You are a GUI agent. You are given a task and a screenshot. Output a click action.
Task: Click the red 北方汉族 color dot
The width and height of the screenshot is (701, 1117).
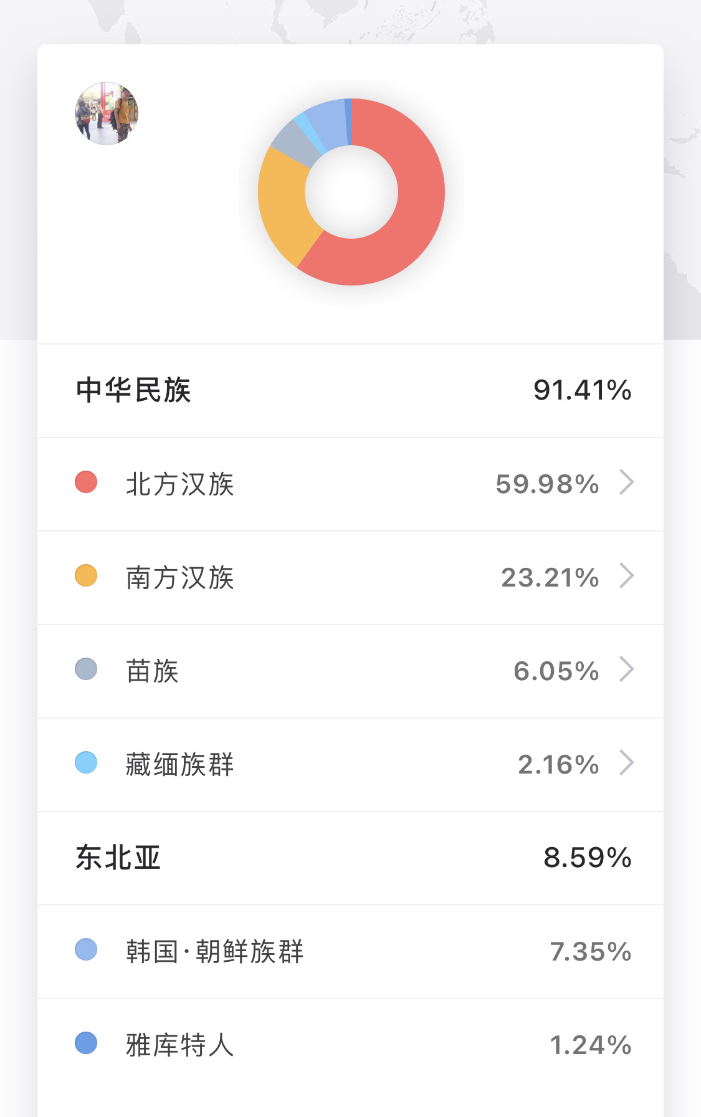click(86, 482)
